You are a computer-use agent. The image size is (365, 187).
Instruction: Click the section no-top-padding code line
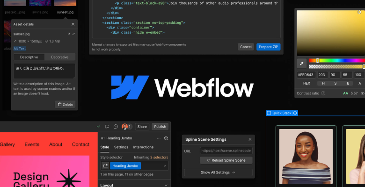click(144, 22)
